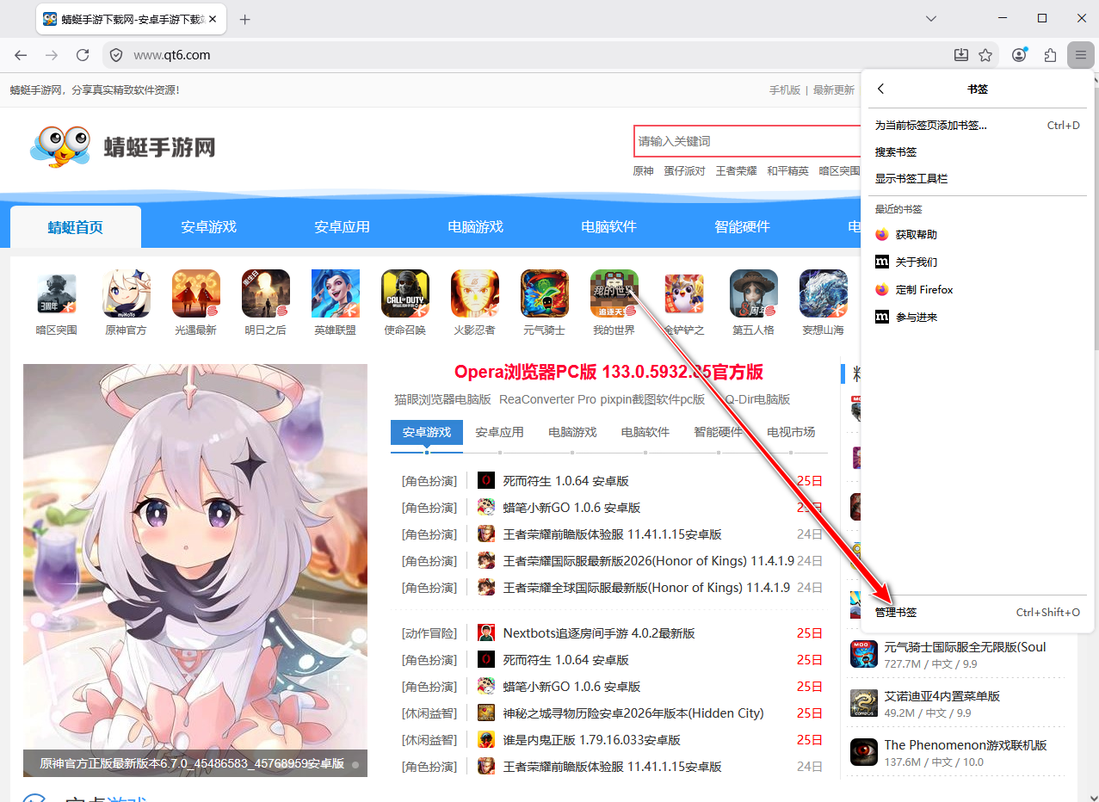Viewport: 1099px width, 802px height.
Task: Switch to the 安卓游戏 top navigation tab
Action: point(208,227)
